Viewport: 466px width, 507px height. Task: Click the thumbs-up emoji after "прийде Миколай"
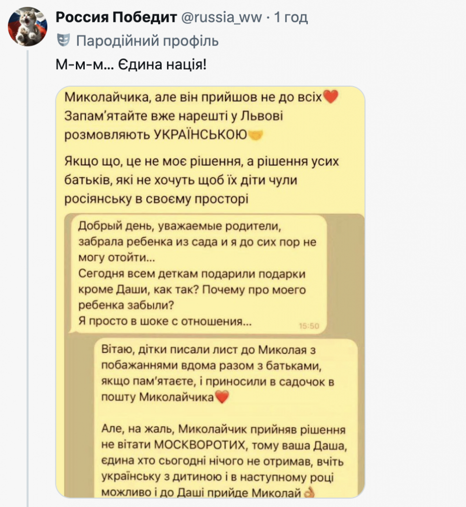(x=309, y=492)
